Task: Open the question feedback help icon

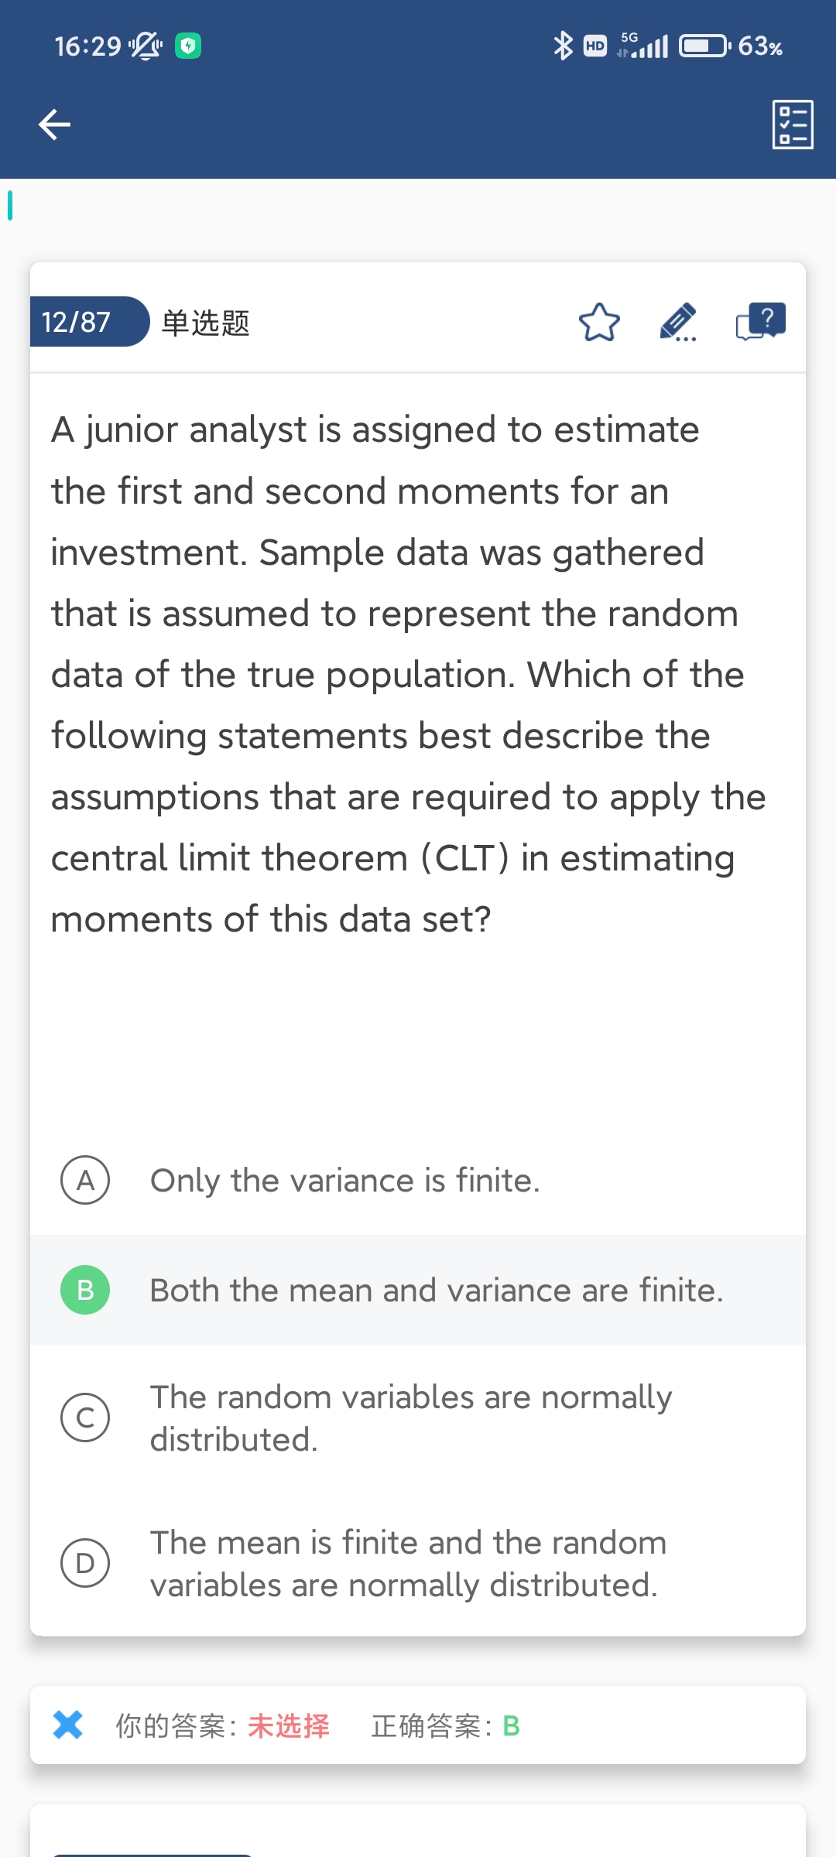Action: pyautogui.click(x=760, y=321)
